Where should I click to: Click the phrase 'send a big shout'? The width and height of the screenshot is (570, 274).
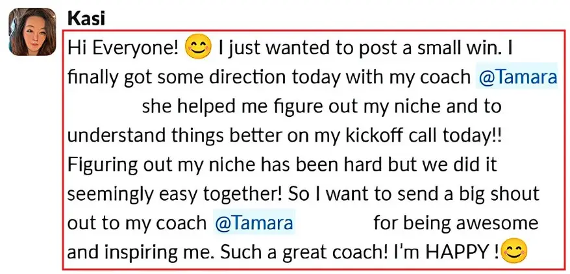click(x=467, y=193)
